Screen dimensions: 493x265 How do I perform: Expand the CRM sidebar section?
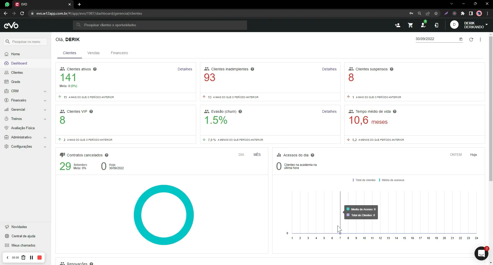pos(15,91)
